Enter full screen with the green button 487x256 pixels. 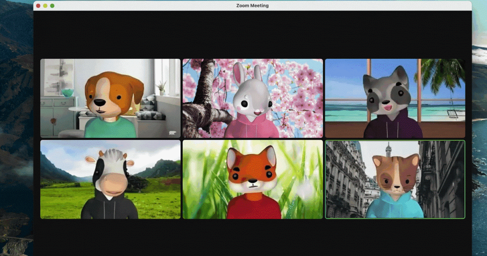[52, 6]
